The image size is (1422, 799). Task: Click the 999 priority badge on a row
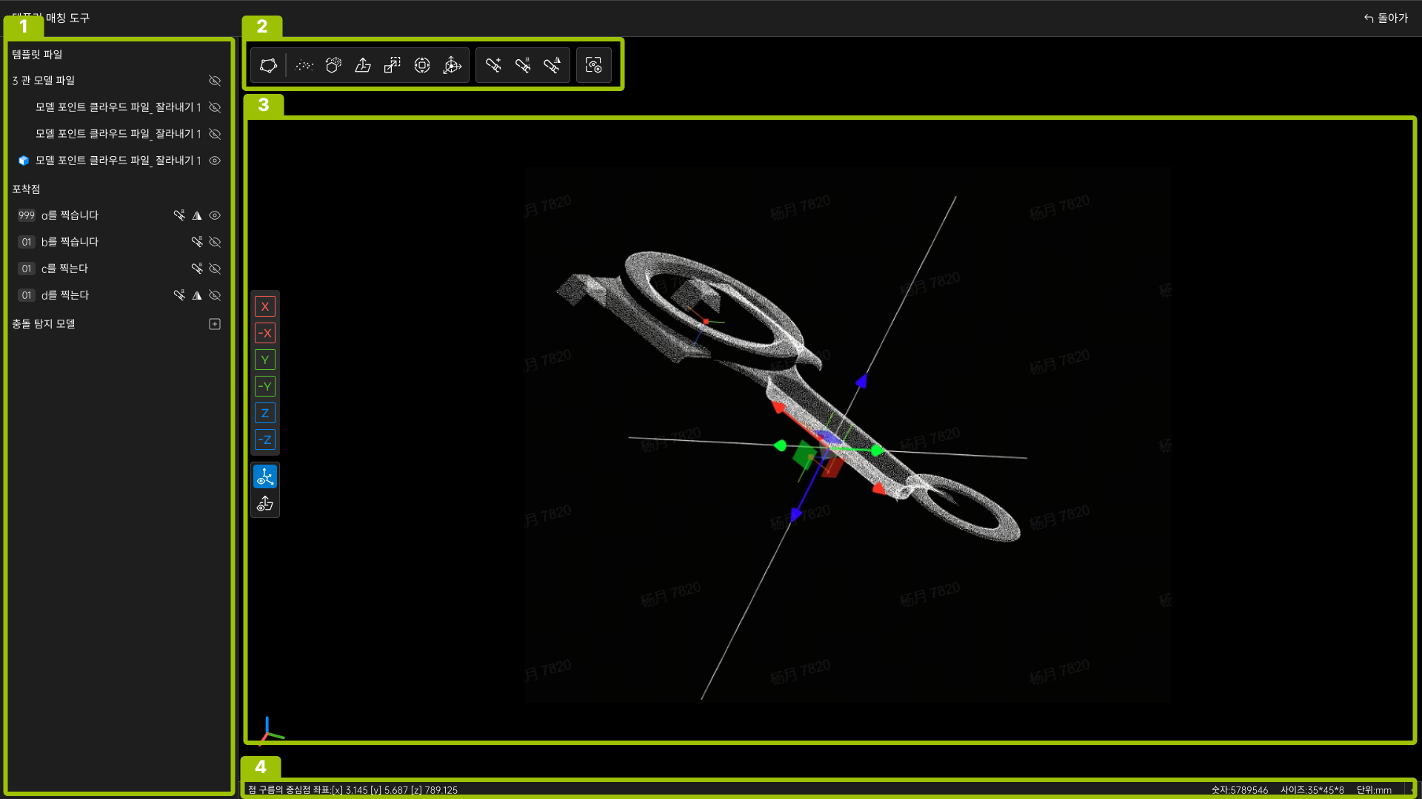(x=27, y=215)
